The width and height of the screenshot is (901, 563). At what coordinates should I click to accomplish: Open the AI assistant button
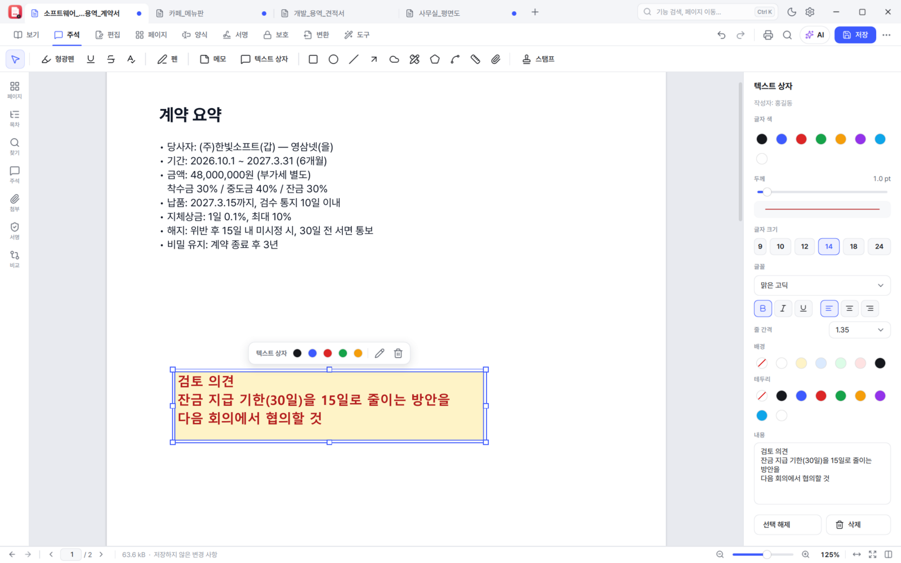tap(815, 35)
